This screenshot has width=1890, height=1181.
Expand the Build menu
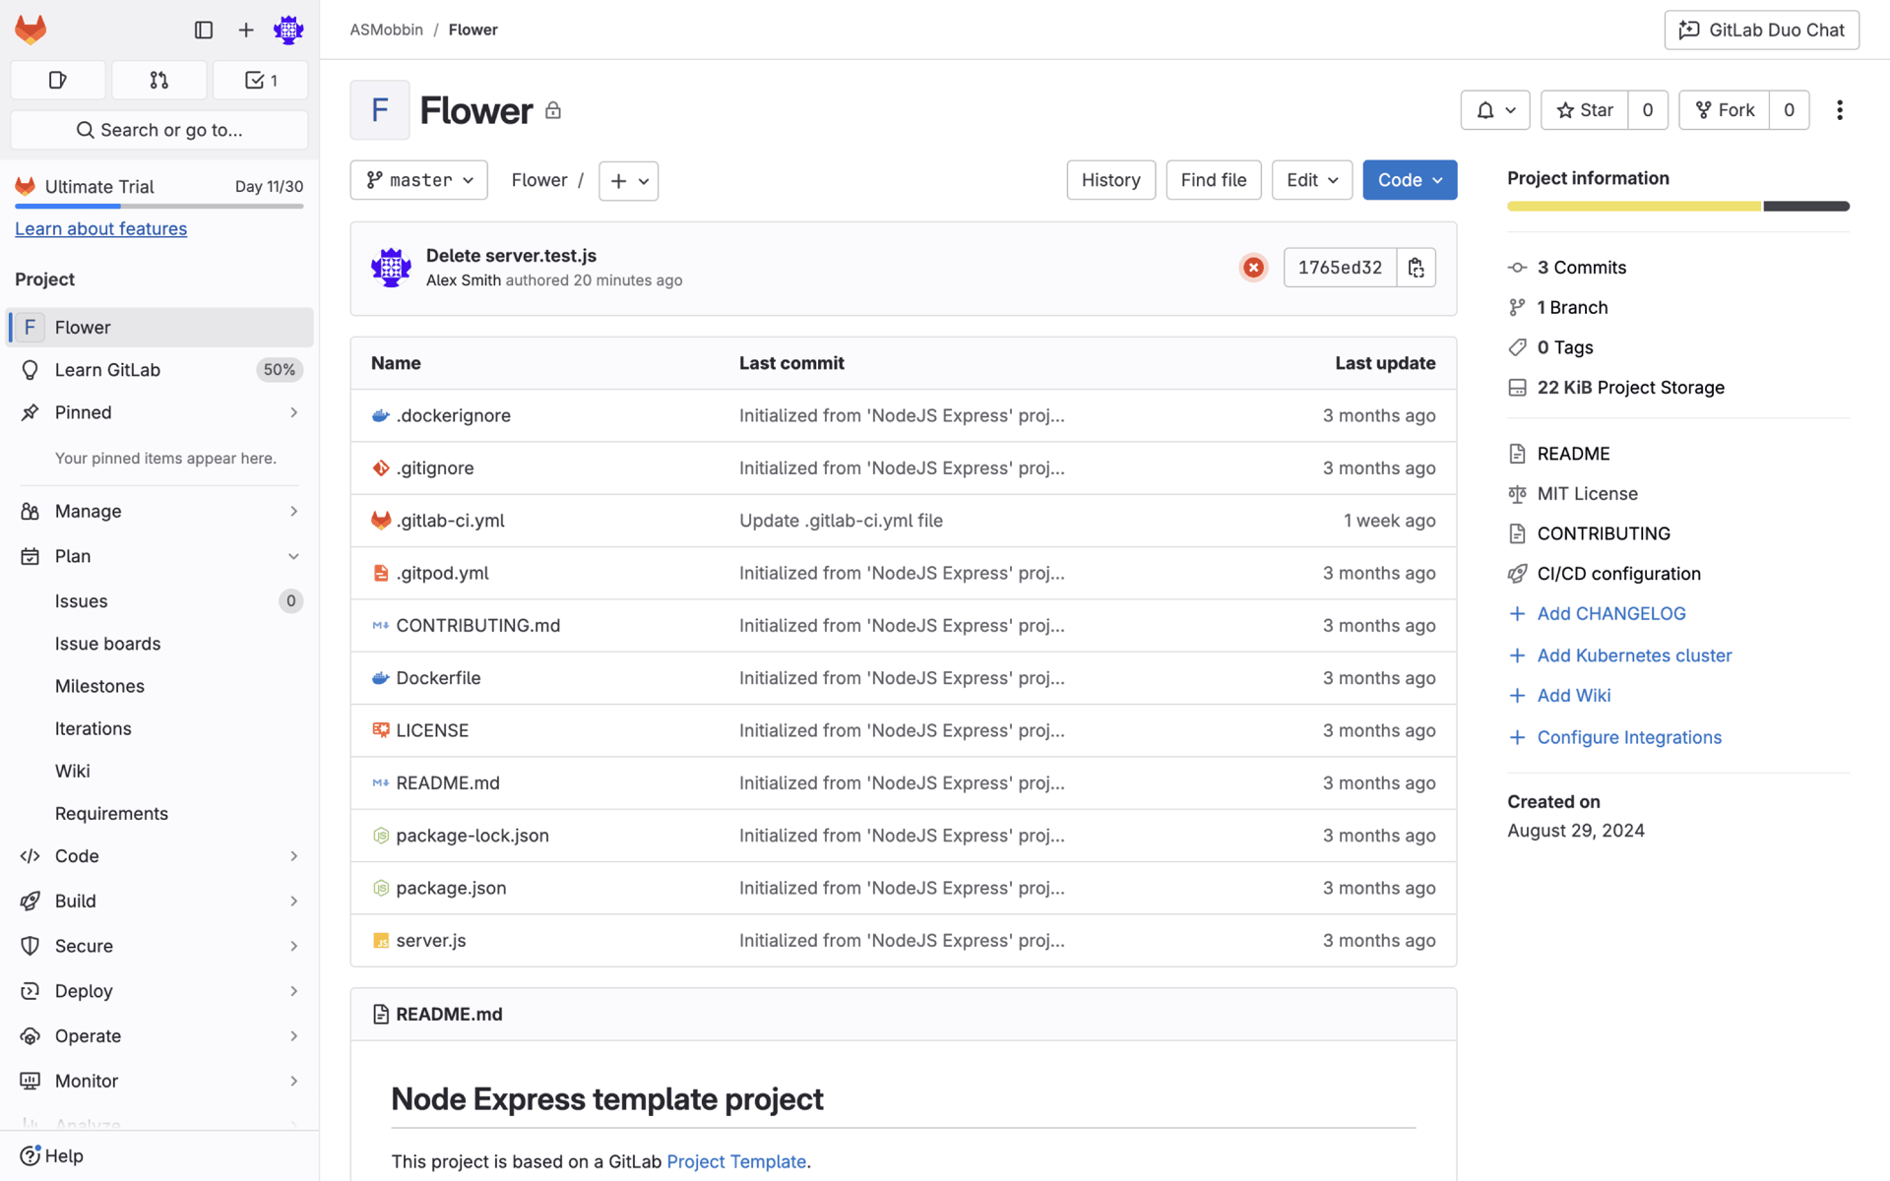tap(159, 901)
